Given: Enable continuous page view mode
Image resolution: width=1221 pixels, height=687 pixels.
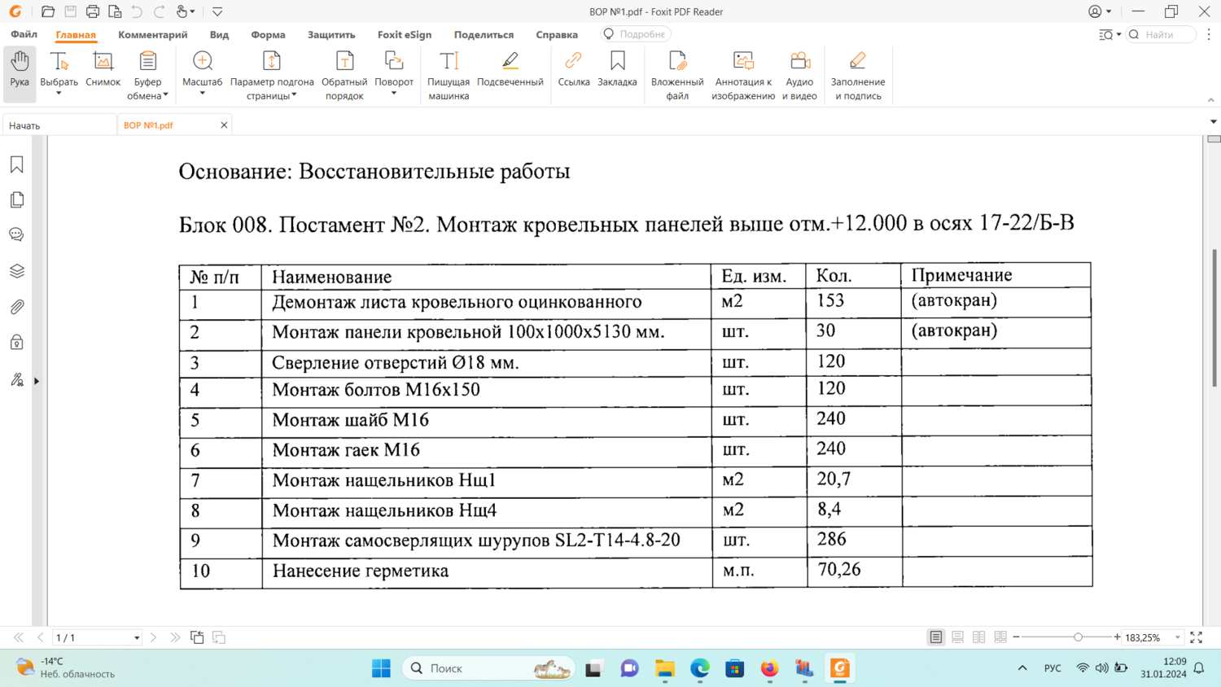Looking at the screenshot, I should (x=957, y=637).
